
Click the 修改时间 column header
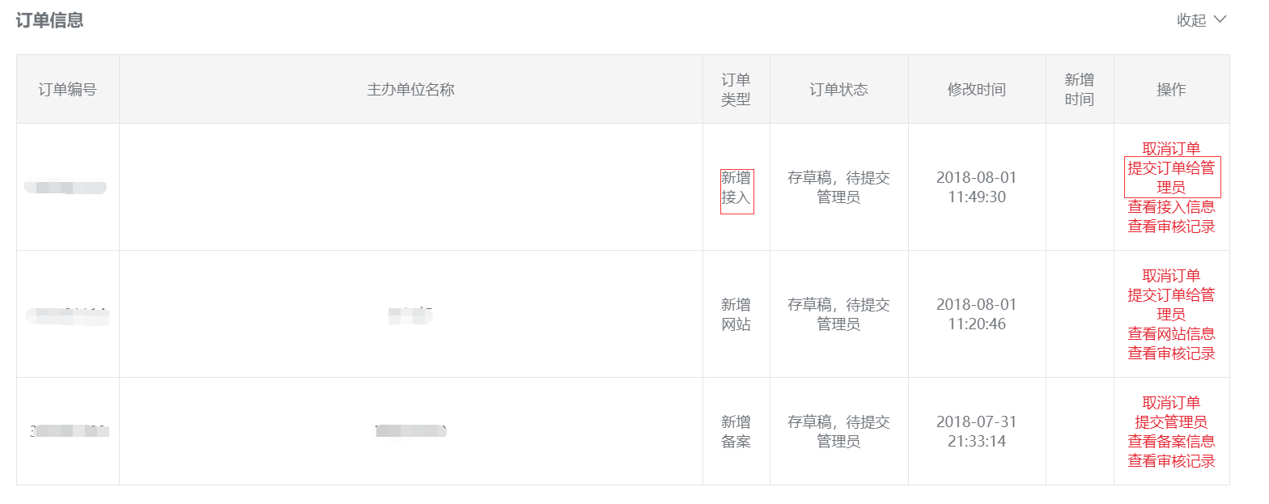(x=976, y=90)
